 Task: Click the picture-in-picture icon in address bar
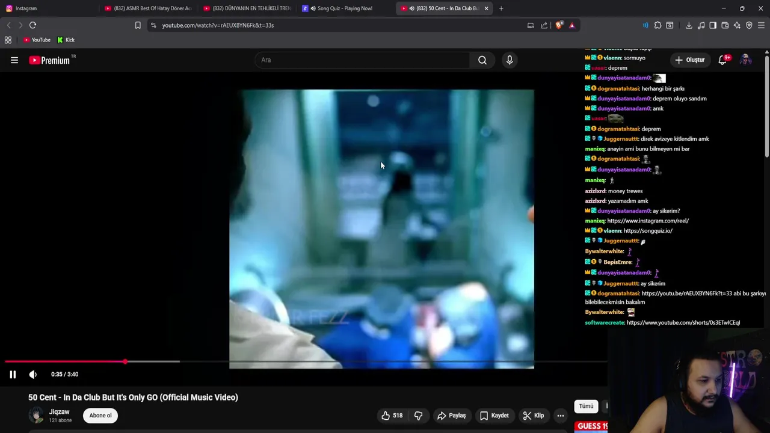(x=531, y=25)
